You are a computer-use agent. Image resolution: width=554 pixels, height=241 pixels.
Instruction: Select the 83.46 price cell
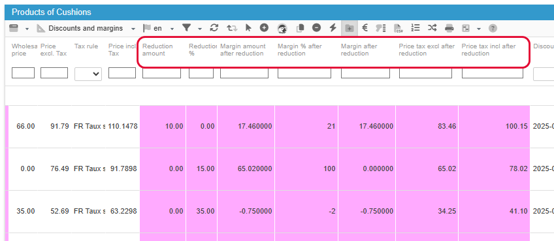click(x=427, y=127)
